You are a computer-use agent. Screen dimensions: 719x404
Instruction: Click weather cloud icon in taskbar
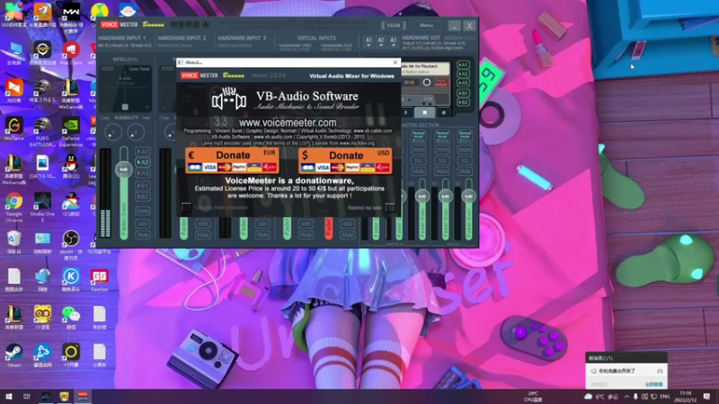pos(589,396)
